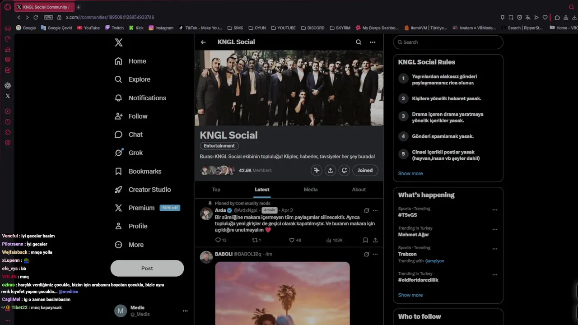Open account options next to Medis
The image size is (578, 325).
click(x=185, y=311)
